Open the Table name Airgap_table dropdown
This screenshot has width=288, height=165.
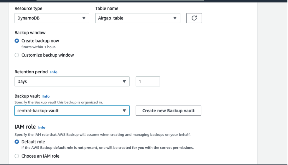coord(138,18)
